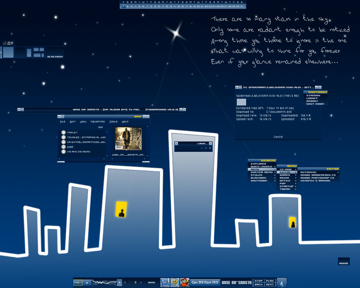Launch the red robot tray icon
Image resolution: width=360 pixels, height=288 pixels.
[184, 282]
